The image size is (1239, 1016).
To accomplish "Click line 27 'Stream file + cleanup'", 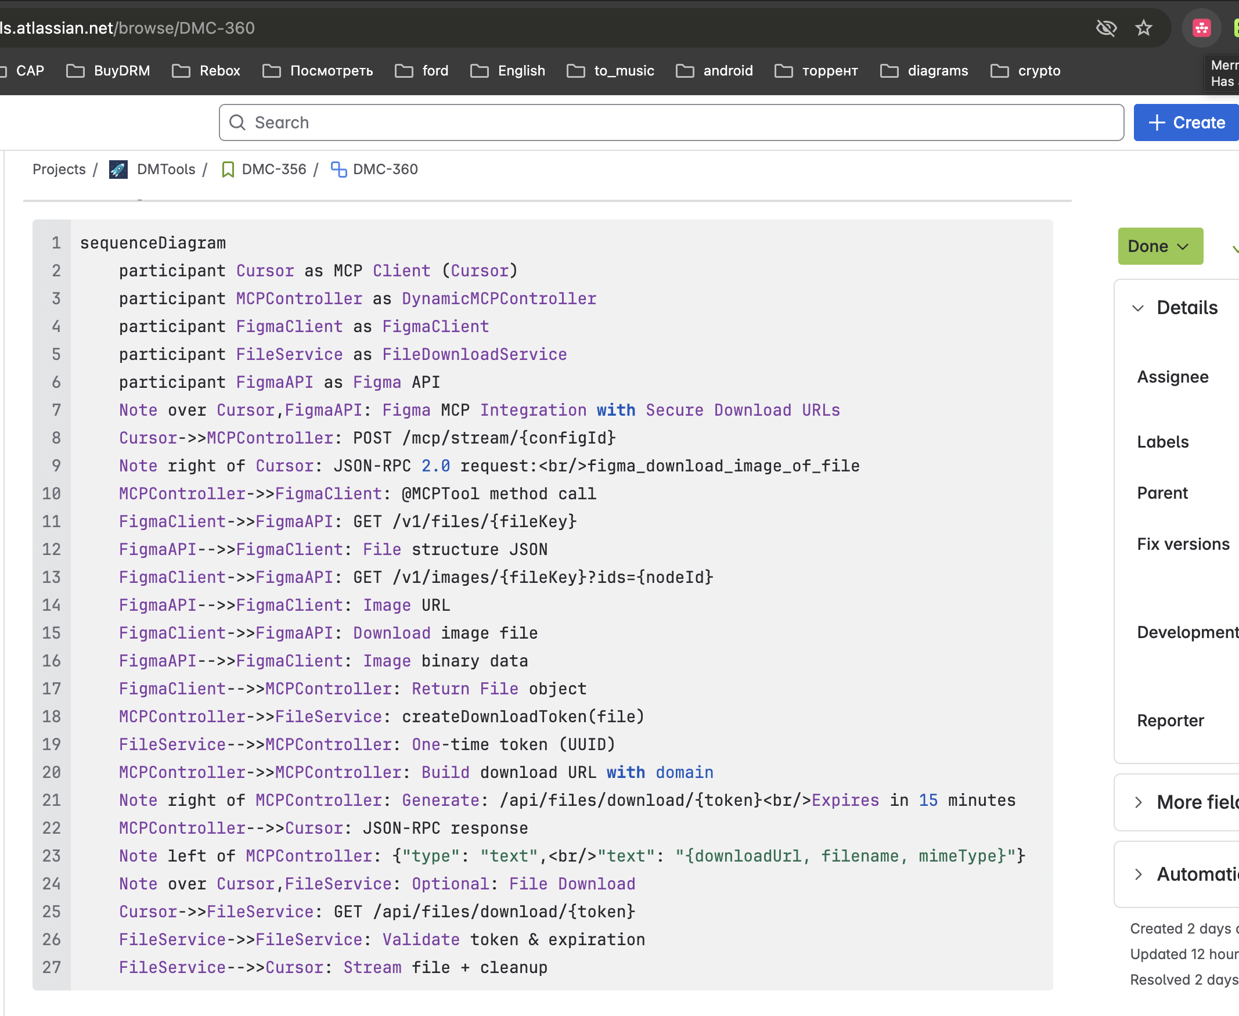I will 445,968.
